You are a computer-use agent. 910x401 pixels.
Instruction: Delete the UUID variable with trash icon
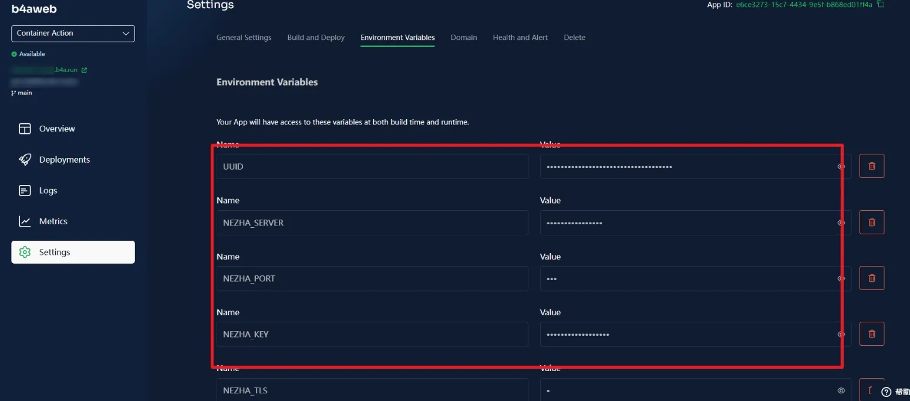[x=871, y=167]
